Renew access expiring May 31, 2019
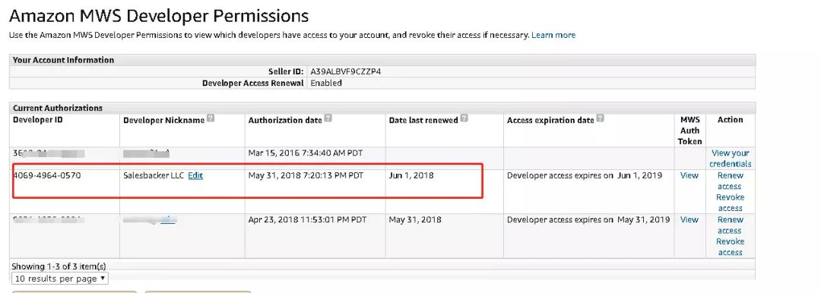The image size is (821, 293). (x=731, y=225)
